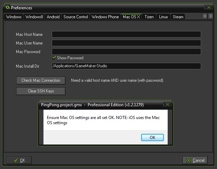Select the Linux tab
The width and height of the screenshot is (217, 169).
164,17
